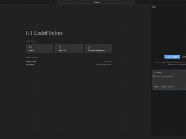Viewport: 186px width, 139px height.
Task: Go forward with the right arrow
Action: 54,2
